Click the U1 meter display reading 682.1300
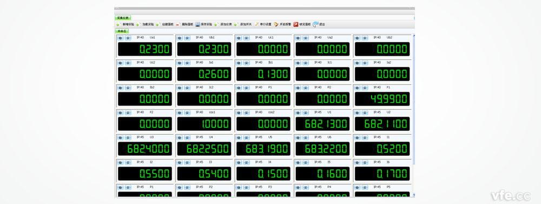The height and width of the screenshot is (204, 541). click(322, 123)
